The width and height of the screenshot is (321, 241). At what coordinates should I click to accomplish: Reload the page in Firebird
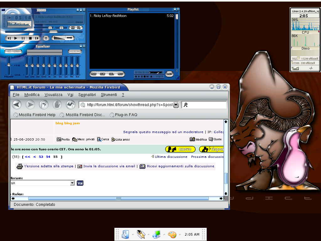[44, 105]
